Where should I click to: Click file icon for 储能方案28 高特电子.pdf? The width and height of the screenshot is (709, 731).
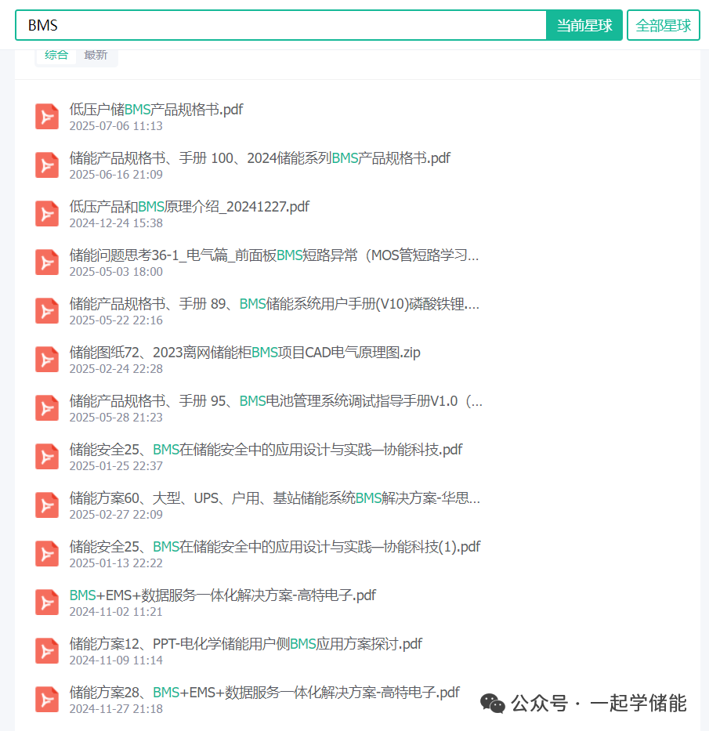(47, 700)
